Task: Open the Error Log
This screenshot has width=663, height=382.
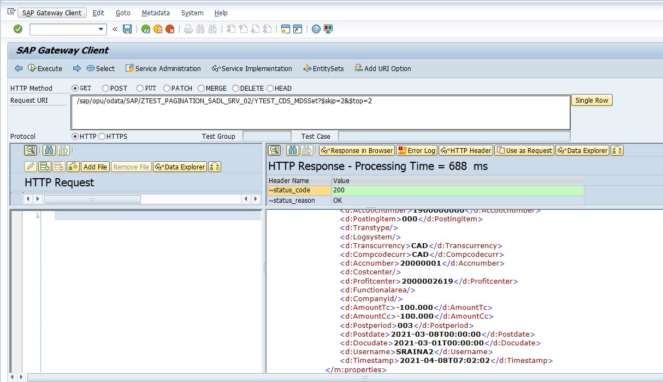Action: click(x=417, y=150)
